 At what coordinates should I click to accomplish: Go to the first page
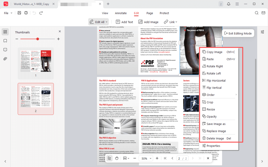tap(165, 158)
